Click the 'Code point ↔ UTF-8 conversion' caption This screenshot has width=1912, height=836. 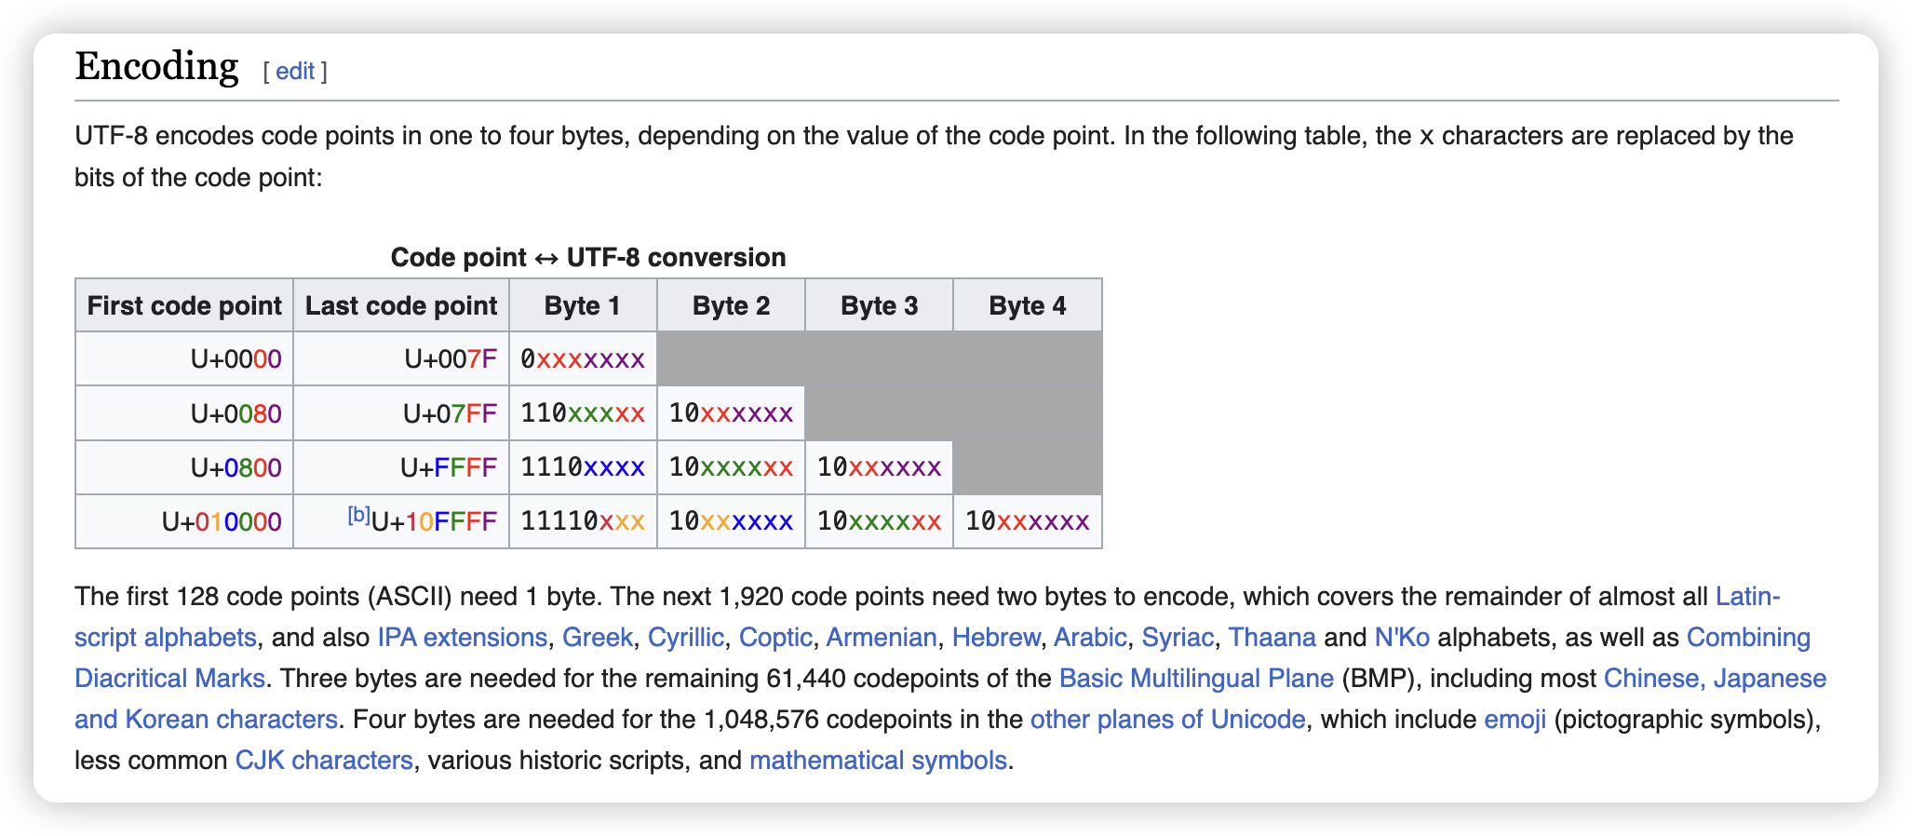click(x=588, y=257)
